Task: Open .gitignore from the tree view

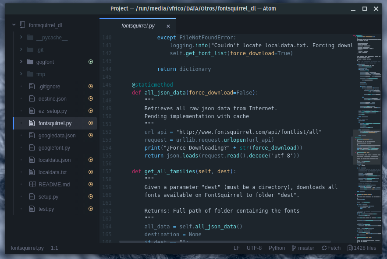Action: tap(49, 87)
